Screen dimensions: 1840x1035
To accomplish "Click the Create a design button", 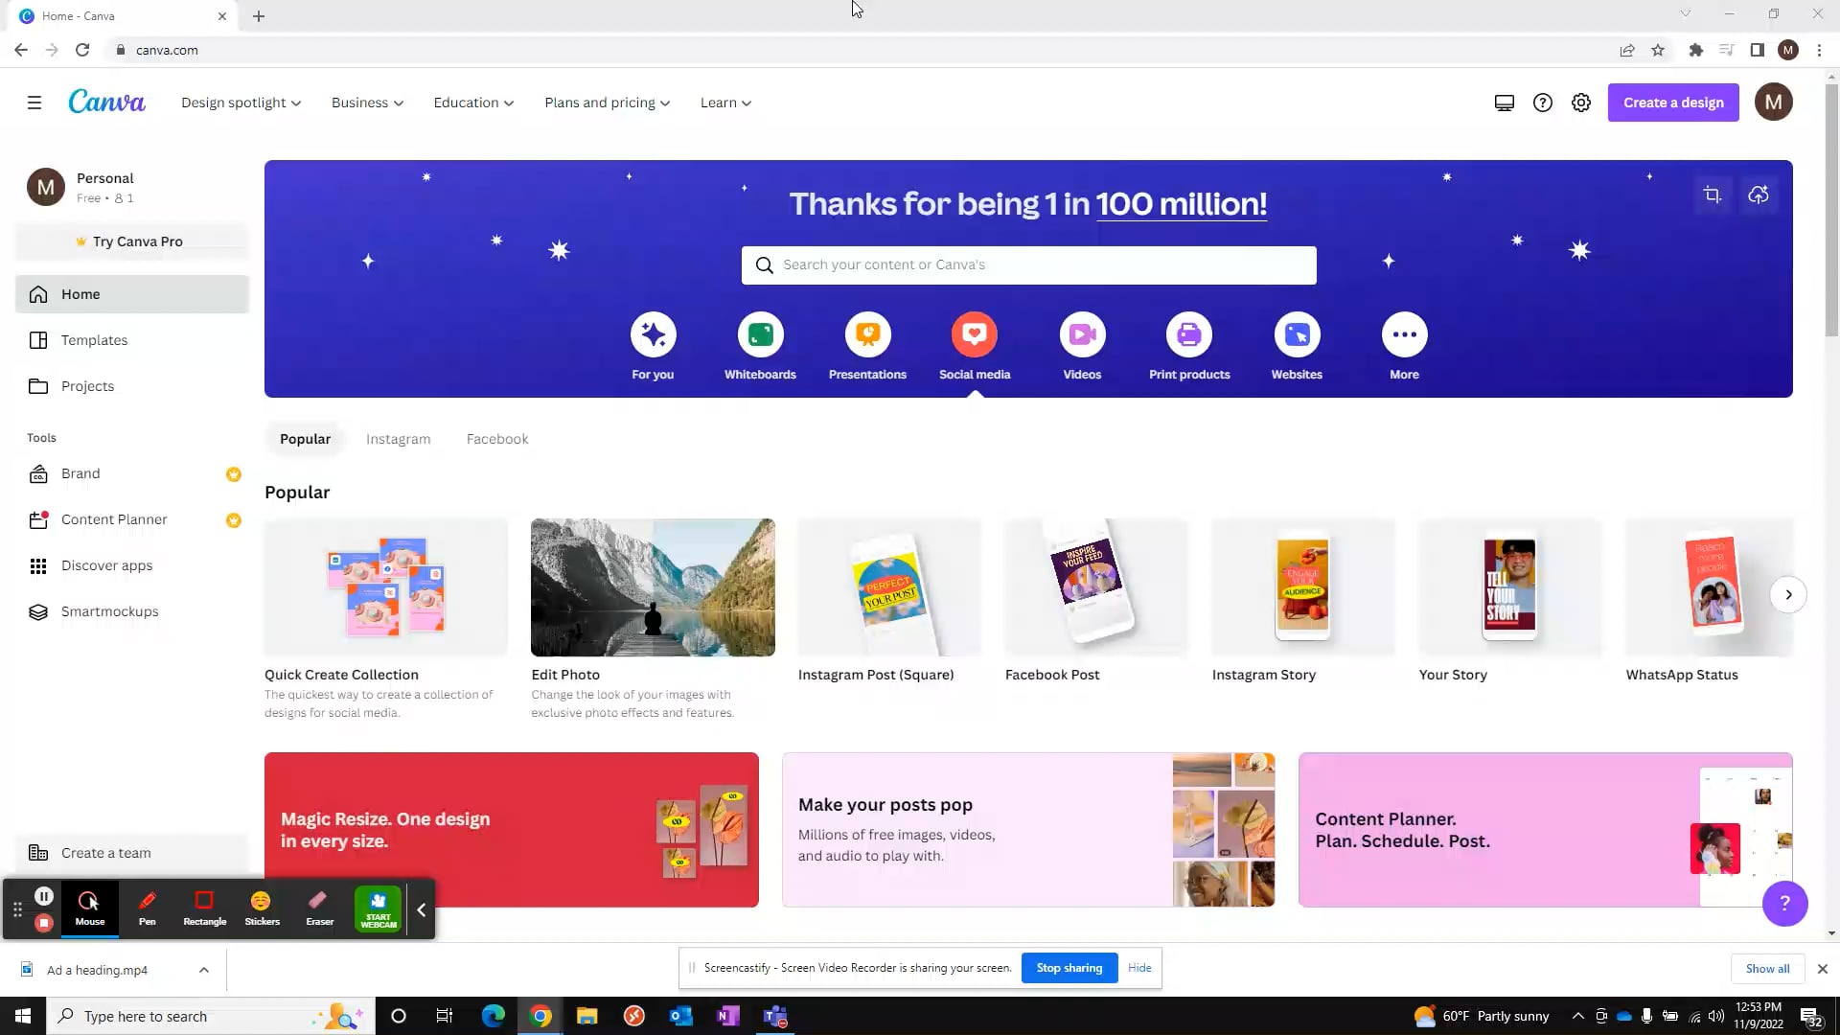I will coord(1673,103).
